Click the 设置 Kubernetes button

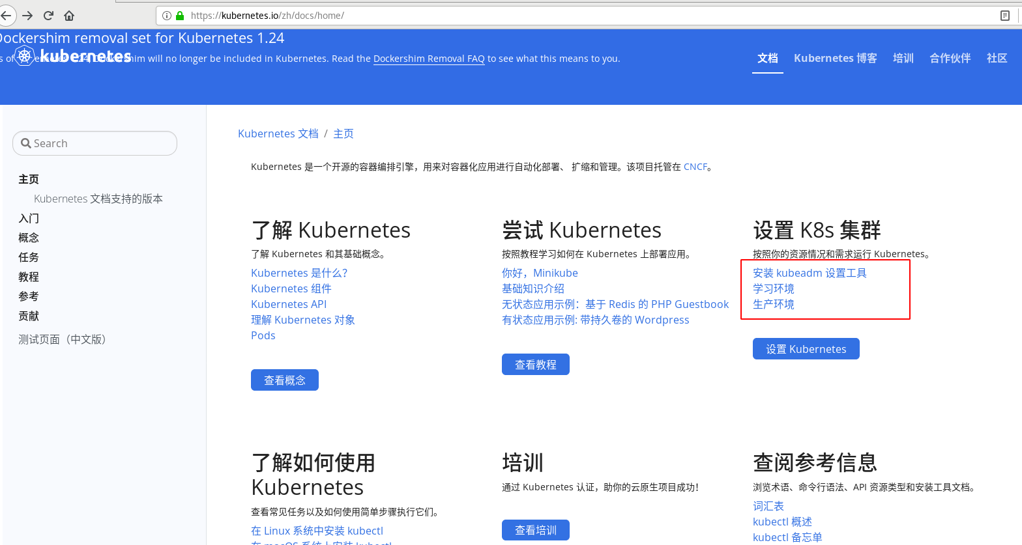point(806,349)
